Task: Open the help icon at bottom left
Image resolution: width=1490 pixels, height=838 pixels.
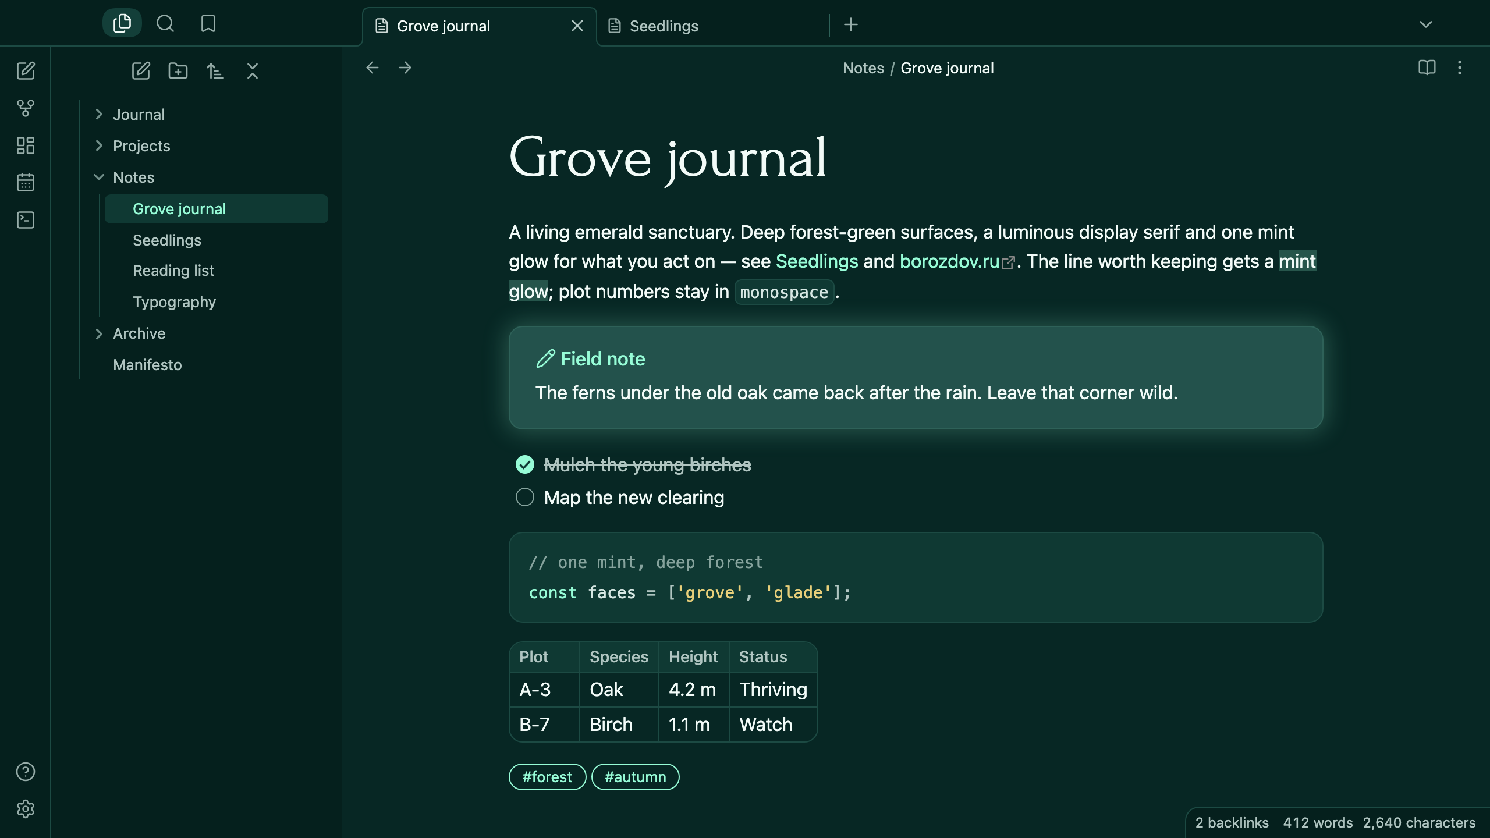Action: (x=26, y=772)
